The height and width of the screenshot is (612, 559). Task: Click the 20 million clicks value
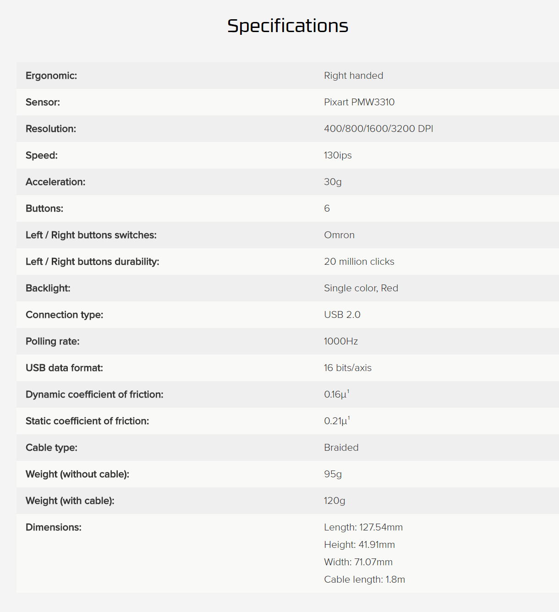pos(359,262)
